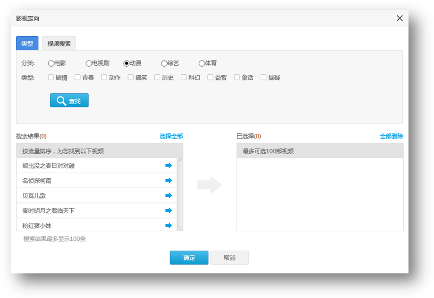Choose the 电视剧 category radio
Image resolution: width=434 pixels, height=298 pixels.
(x=89, y=63)
